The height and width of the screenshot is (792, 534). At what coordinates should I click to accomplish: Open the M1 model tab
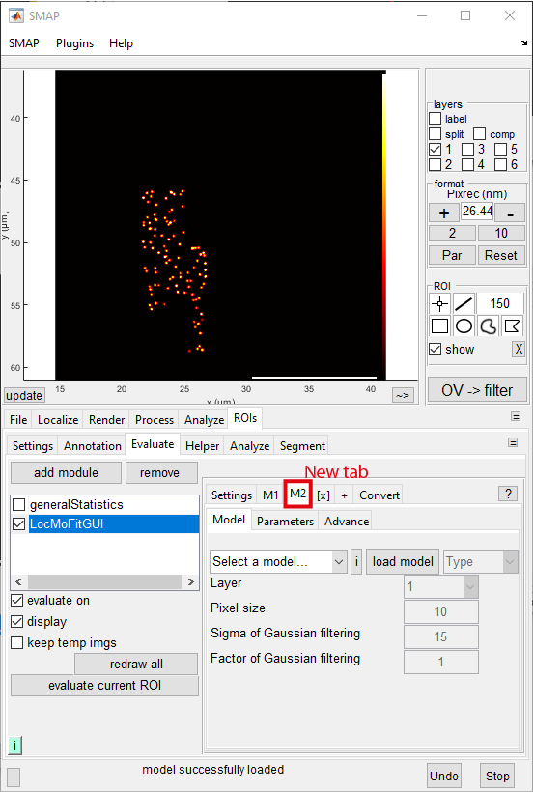(270, 495)
